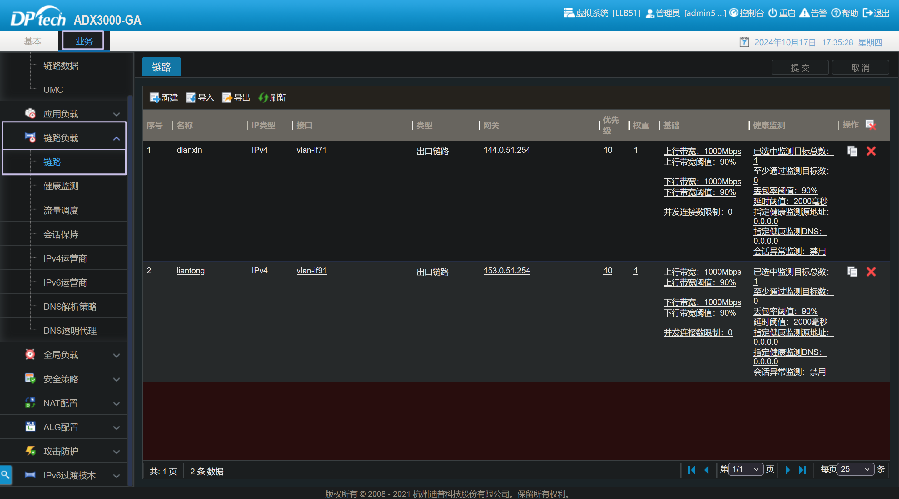Screen dimensions: 899x499
Task: Open the 帮助 help
Action: point(845,13)
